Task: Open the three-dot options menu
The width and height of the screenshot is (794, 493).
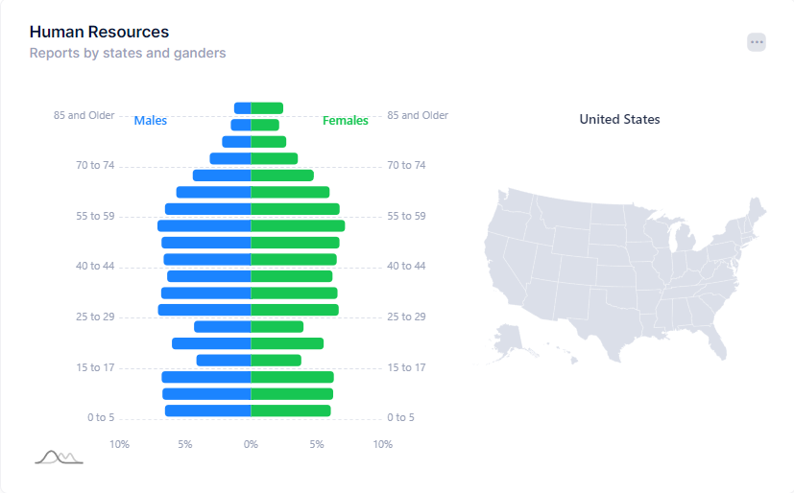Action: pyautogui.click(x=757, y=42)
